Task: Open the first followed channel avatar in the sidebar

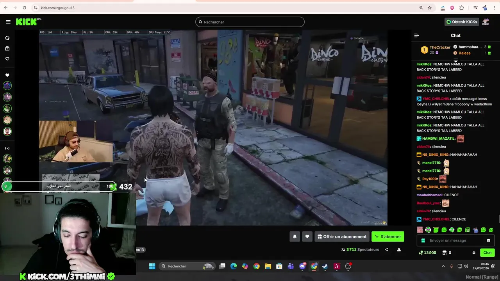Action: click(x=7, y=85)
